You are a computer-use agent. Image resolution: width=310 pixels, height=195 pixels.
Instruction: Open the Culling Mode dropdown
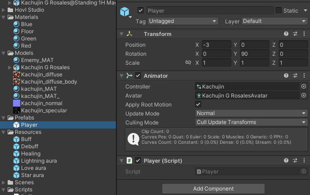click(x=251, y=122)
